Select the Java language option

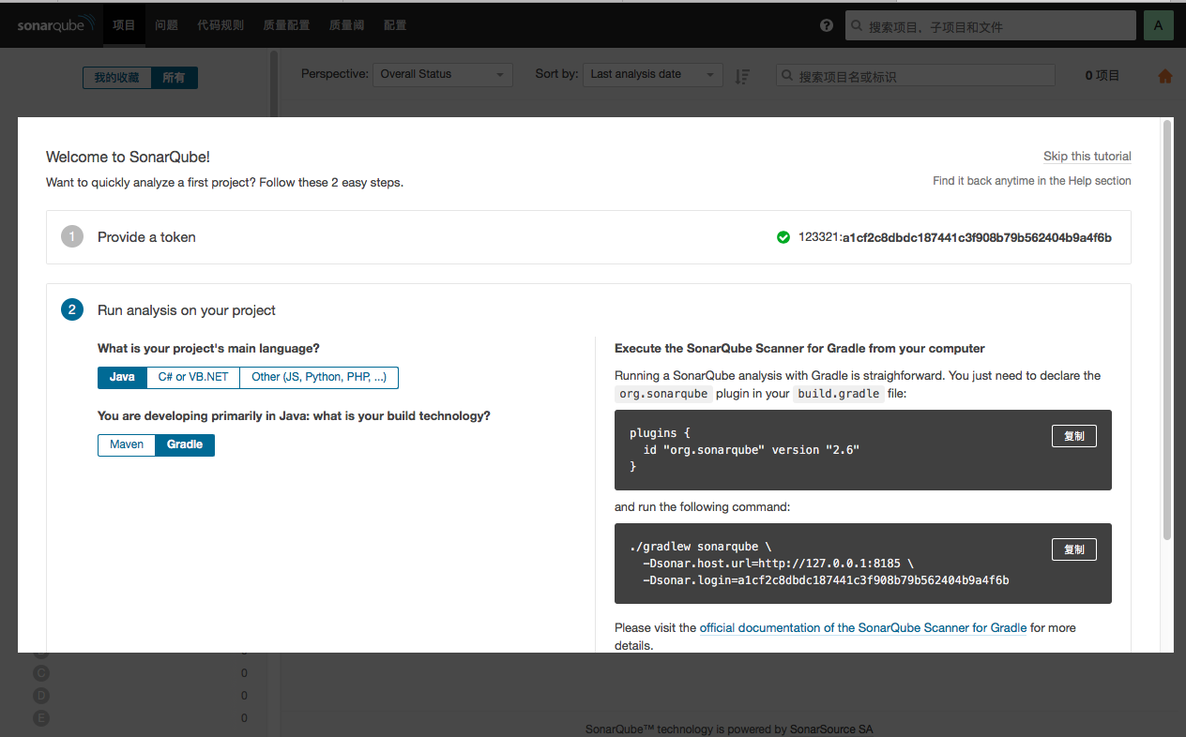(x=122, y=377)
